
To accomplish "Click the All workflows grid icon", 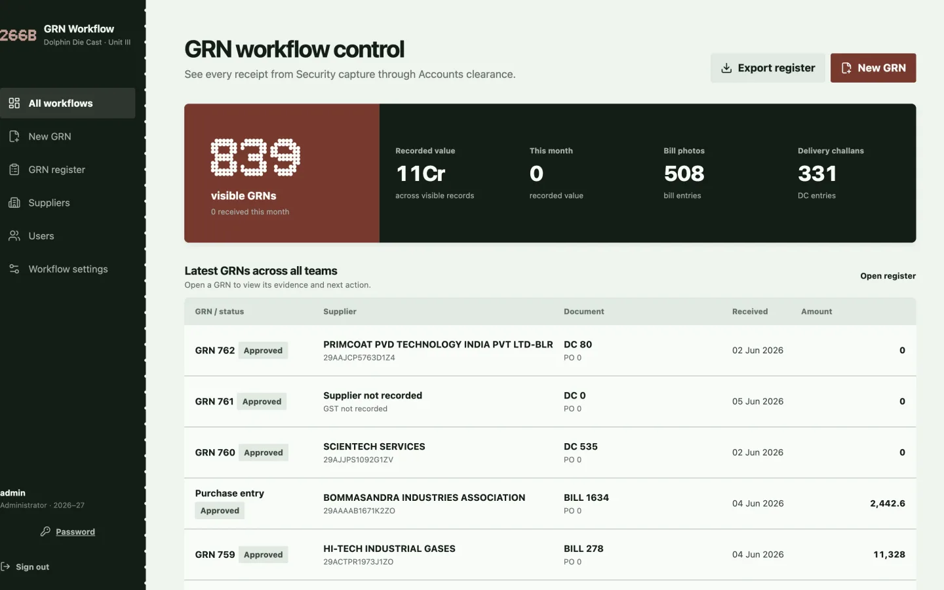I will click(14, 103).
